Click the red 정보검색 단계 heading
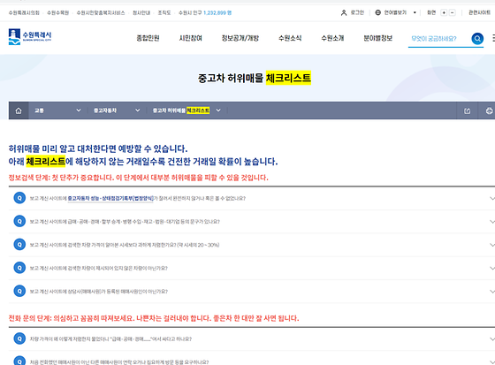This screenshot has height=365, width=495. click(138, 178)
